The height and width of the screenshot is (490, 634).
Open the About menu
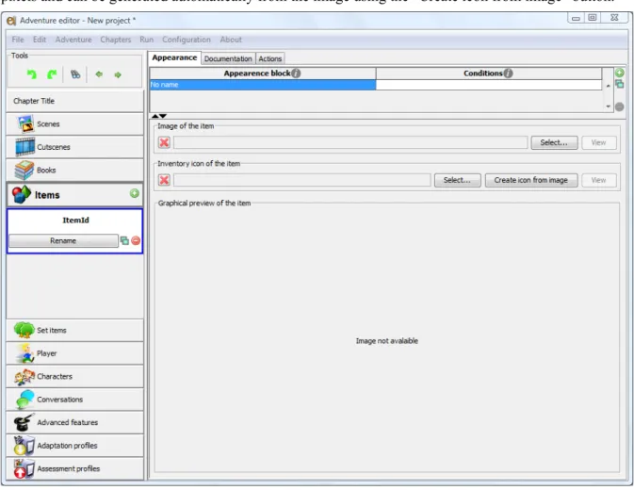pyautogui.click(x=231, y=40)
